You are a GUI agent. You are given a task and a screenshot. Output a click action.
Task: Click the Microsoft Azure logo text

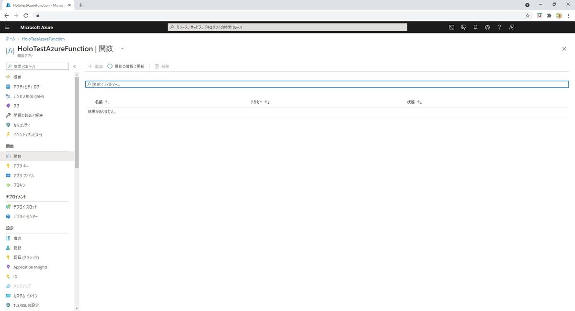click(x=36, y=27)
